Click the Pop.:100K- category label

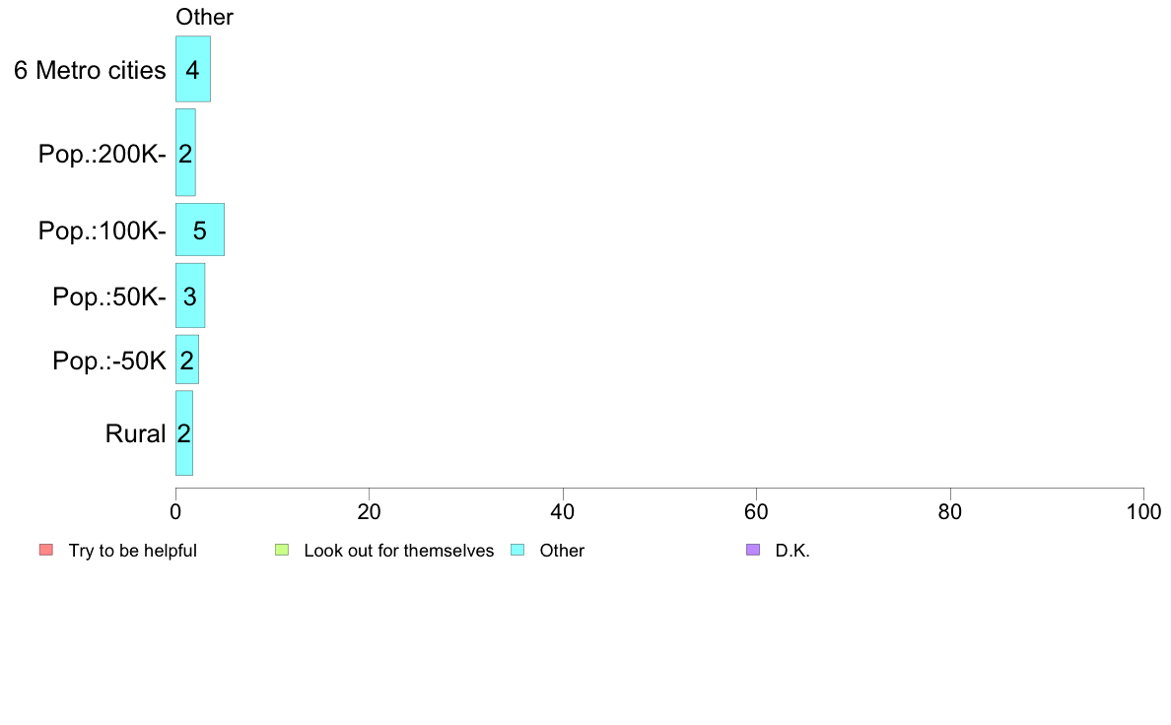[103, 231]
